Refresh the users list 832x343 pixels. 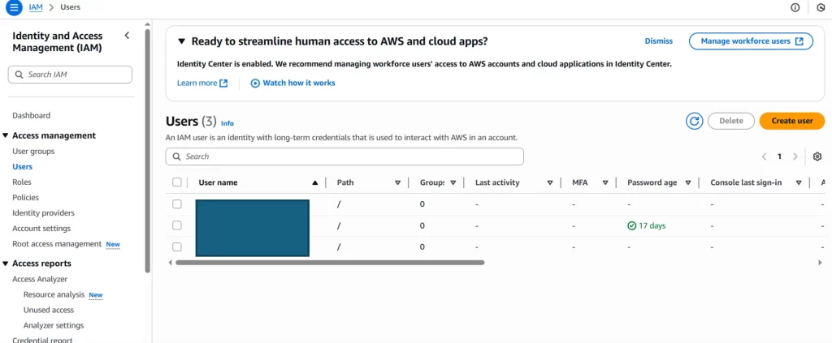[x=694, y=121]
